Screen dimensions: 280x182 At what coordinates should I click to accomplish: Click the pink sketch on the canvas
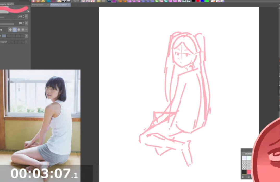pos(175,99)
